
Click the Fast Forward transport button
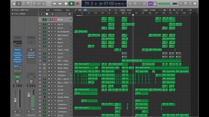[x=60, y=4]
